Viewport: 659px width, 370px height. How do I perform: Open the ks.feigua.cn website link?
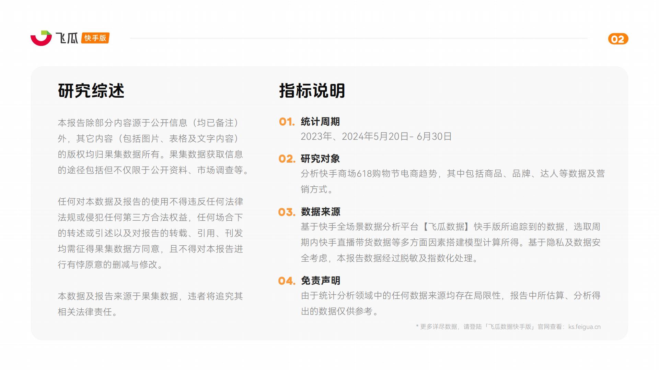pyautogui.click(x=584, y=327)
